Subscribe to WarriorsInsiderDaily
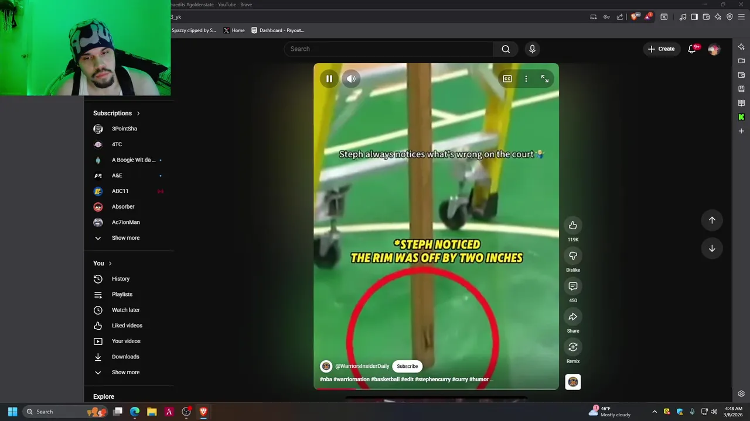 point(407,366)
